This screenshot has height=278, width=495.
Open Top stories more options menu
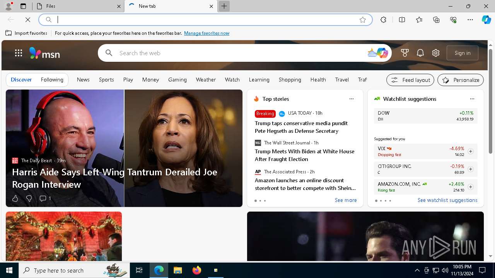(x=352, y=99)
